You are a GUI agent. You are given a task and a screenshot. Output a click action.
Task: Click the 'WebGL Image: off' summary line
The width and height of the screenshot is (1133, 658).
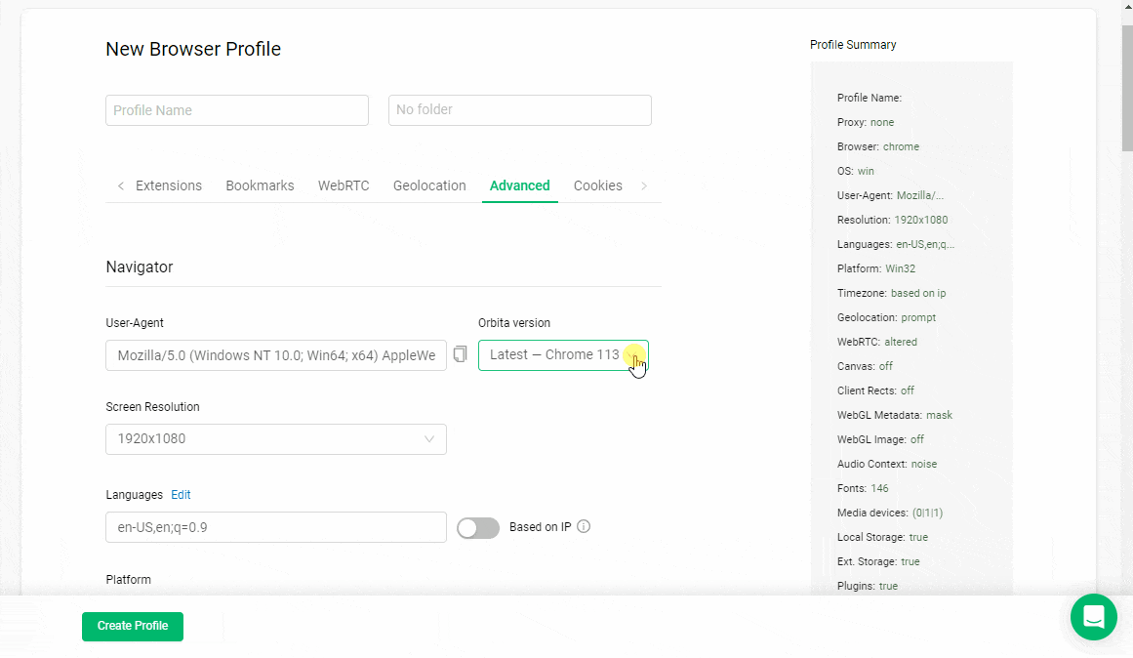click(x=880, y=439)
